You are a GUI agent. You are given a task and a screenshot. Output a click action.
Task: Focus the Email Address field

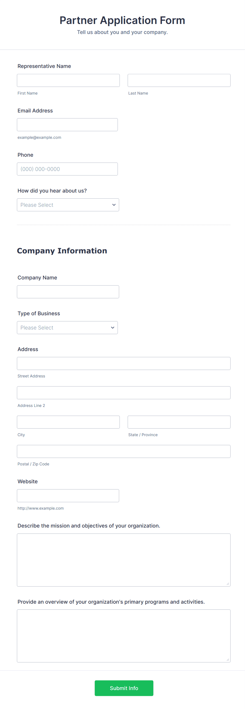tap(67, 124)
